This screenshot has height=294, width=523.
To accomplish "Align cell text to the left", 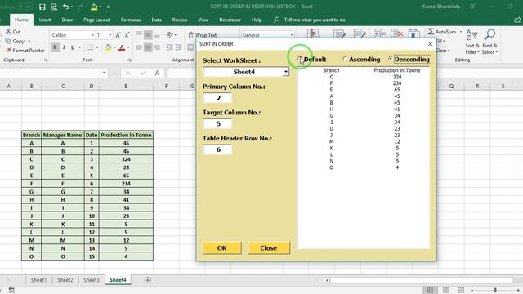I will pyautogui.click(x=139, y=47).
